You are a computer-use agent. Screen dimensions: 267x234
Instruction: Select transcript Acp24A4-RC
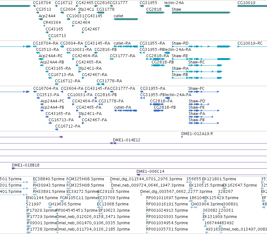point(51,56)
